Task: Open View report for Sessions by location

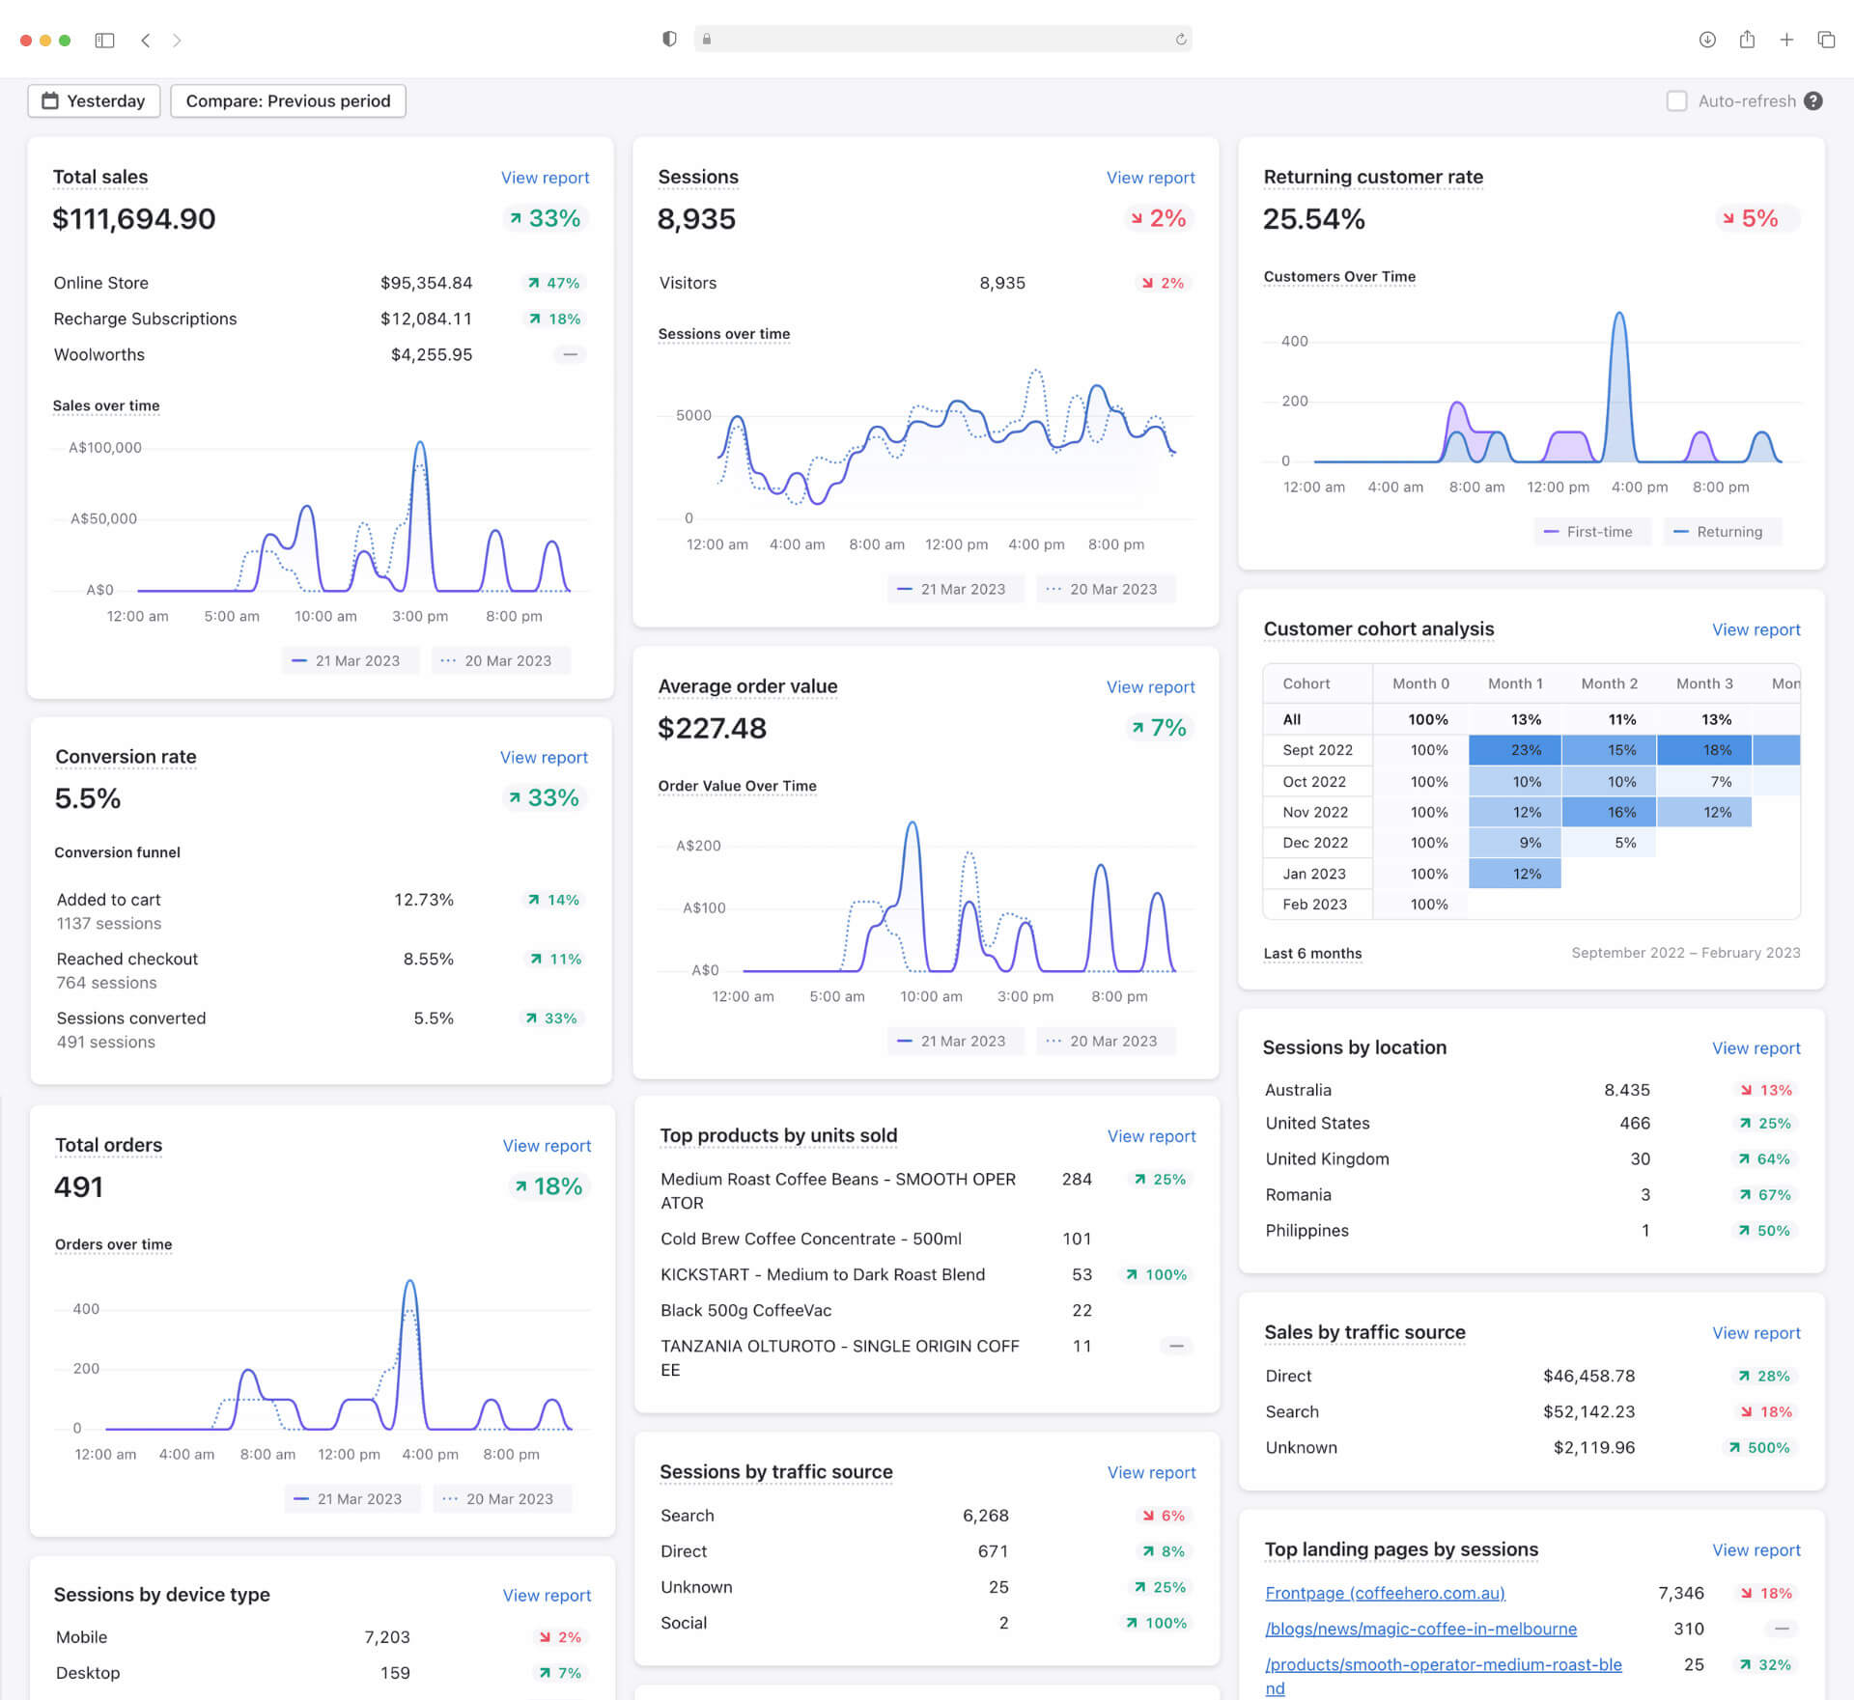Action: pos(1756,1048)
